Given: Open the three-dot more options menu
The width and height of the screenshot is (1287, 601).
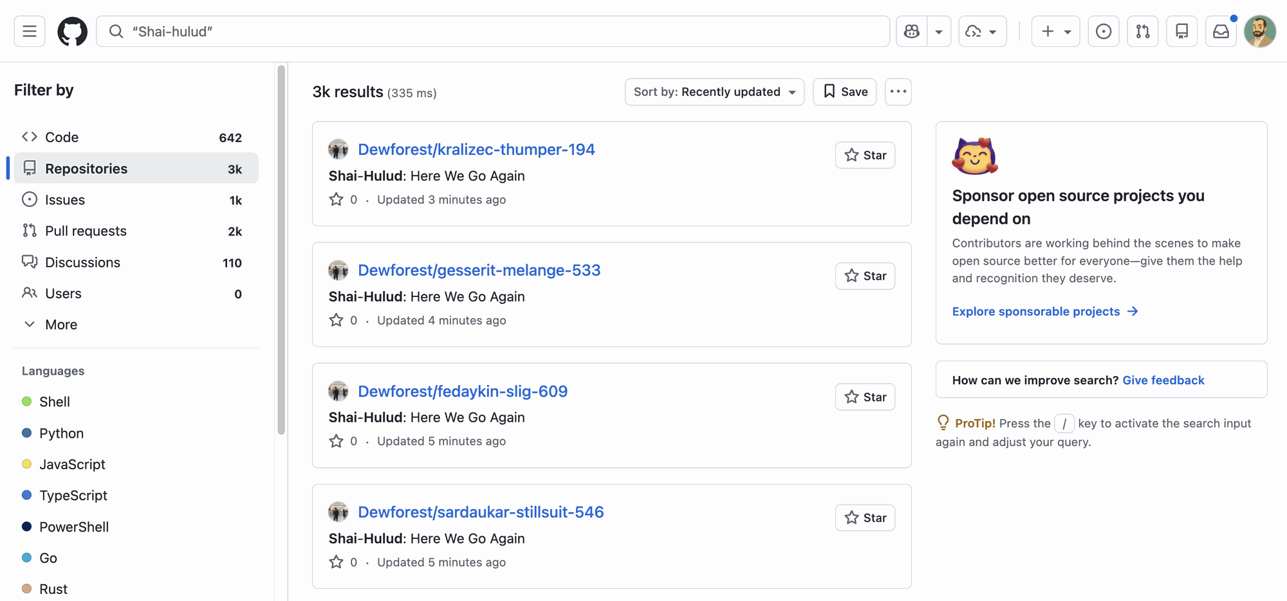Looking at the screenshot, I should coord(898,92).
